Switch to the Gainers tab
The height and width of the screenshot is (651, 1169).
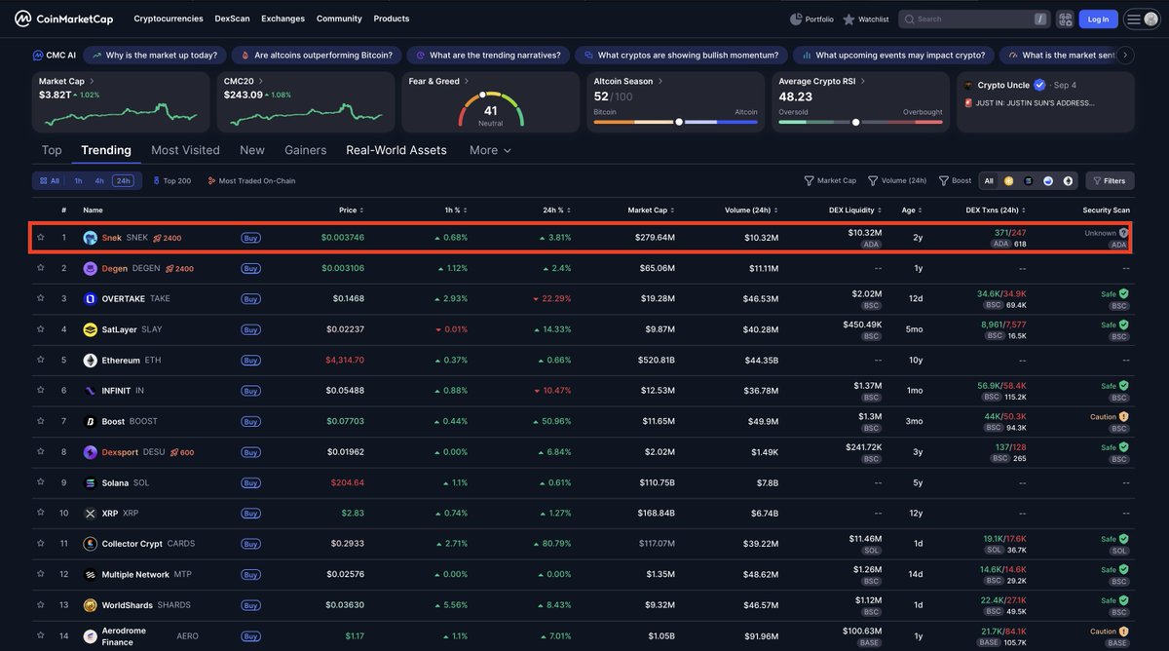305,150
